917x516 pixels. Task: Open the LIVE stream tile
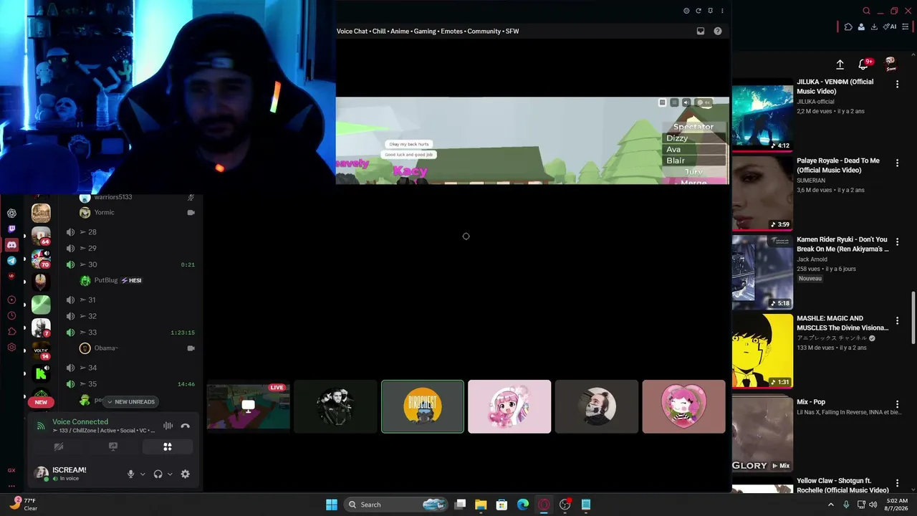(248, 406)
